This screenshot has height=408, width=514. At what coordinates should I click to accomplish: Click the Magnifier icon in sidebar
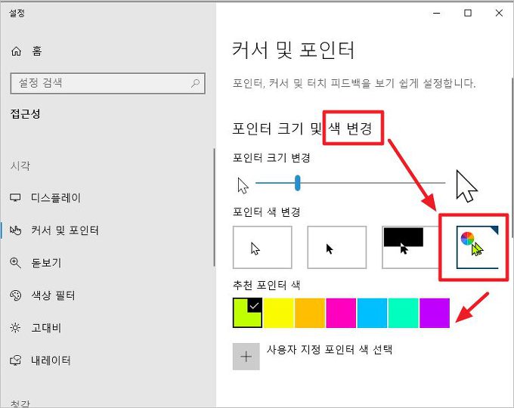point(16,263)
